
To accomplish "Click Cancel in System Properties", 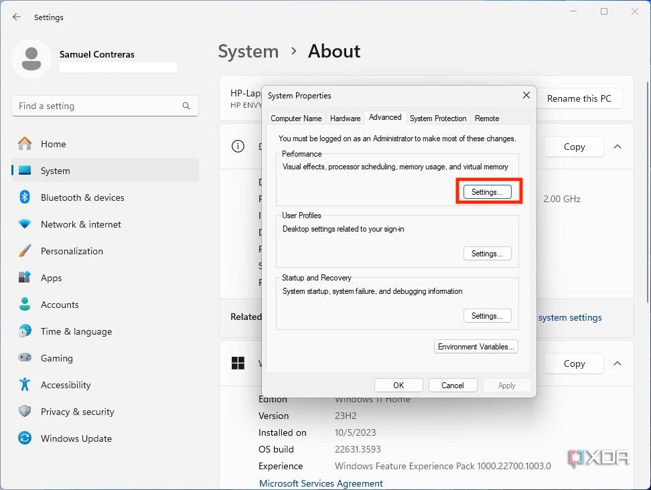I will [x=453, y=385].
